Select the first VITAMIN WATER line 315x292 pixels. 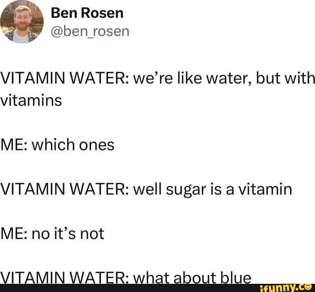coord(158,78)
